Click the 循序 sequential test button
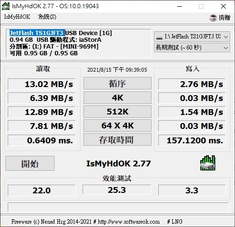Viewport: 235px width, 227px height. (117, 83)
